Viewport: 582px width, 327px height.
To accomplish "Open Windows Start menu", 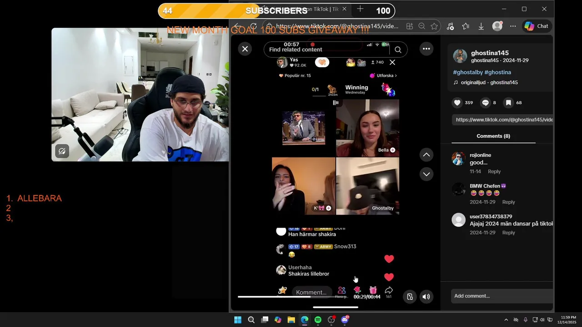I will 238,320.
